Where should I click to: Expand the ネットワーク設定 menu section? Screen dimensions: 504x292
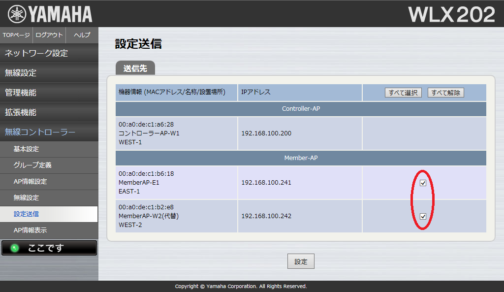point(49,53)
